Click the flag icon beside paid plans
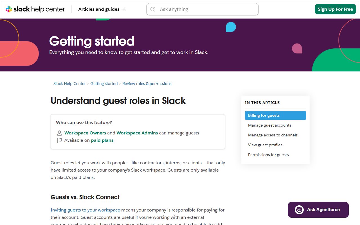Image resolution: width=360 pixels, height=225 pixels. click(59, 140)
